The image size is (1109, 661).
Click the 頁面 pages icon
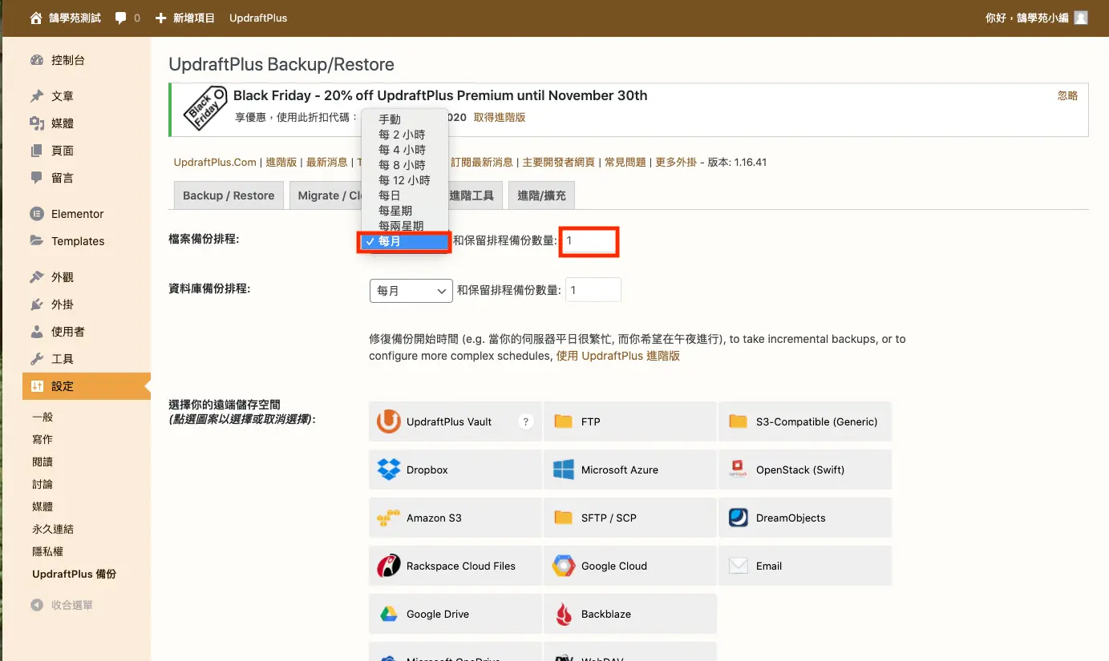(x=37, y=151)
